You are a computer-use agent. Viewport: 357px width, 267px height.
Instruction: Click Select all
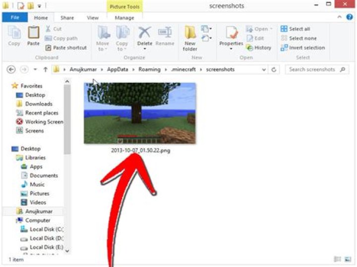pyautogui.click(x=296, y=29)
